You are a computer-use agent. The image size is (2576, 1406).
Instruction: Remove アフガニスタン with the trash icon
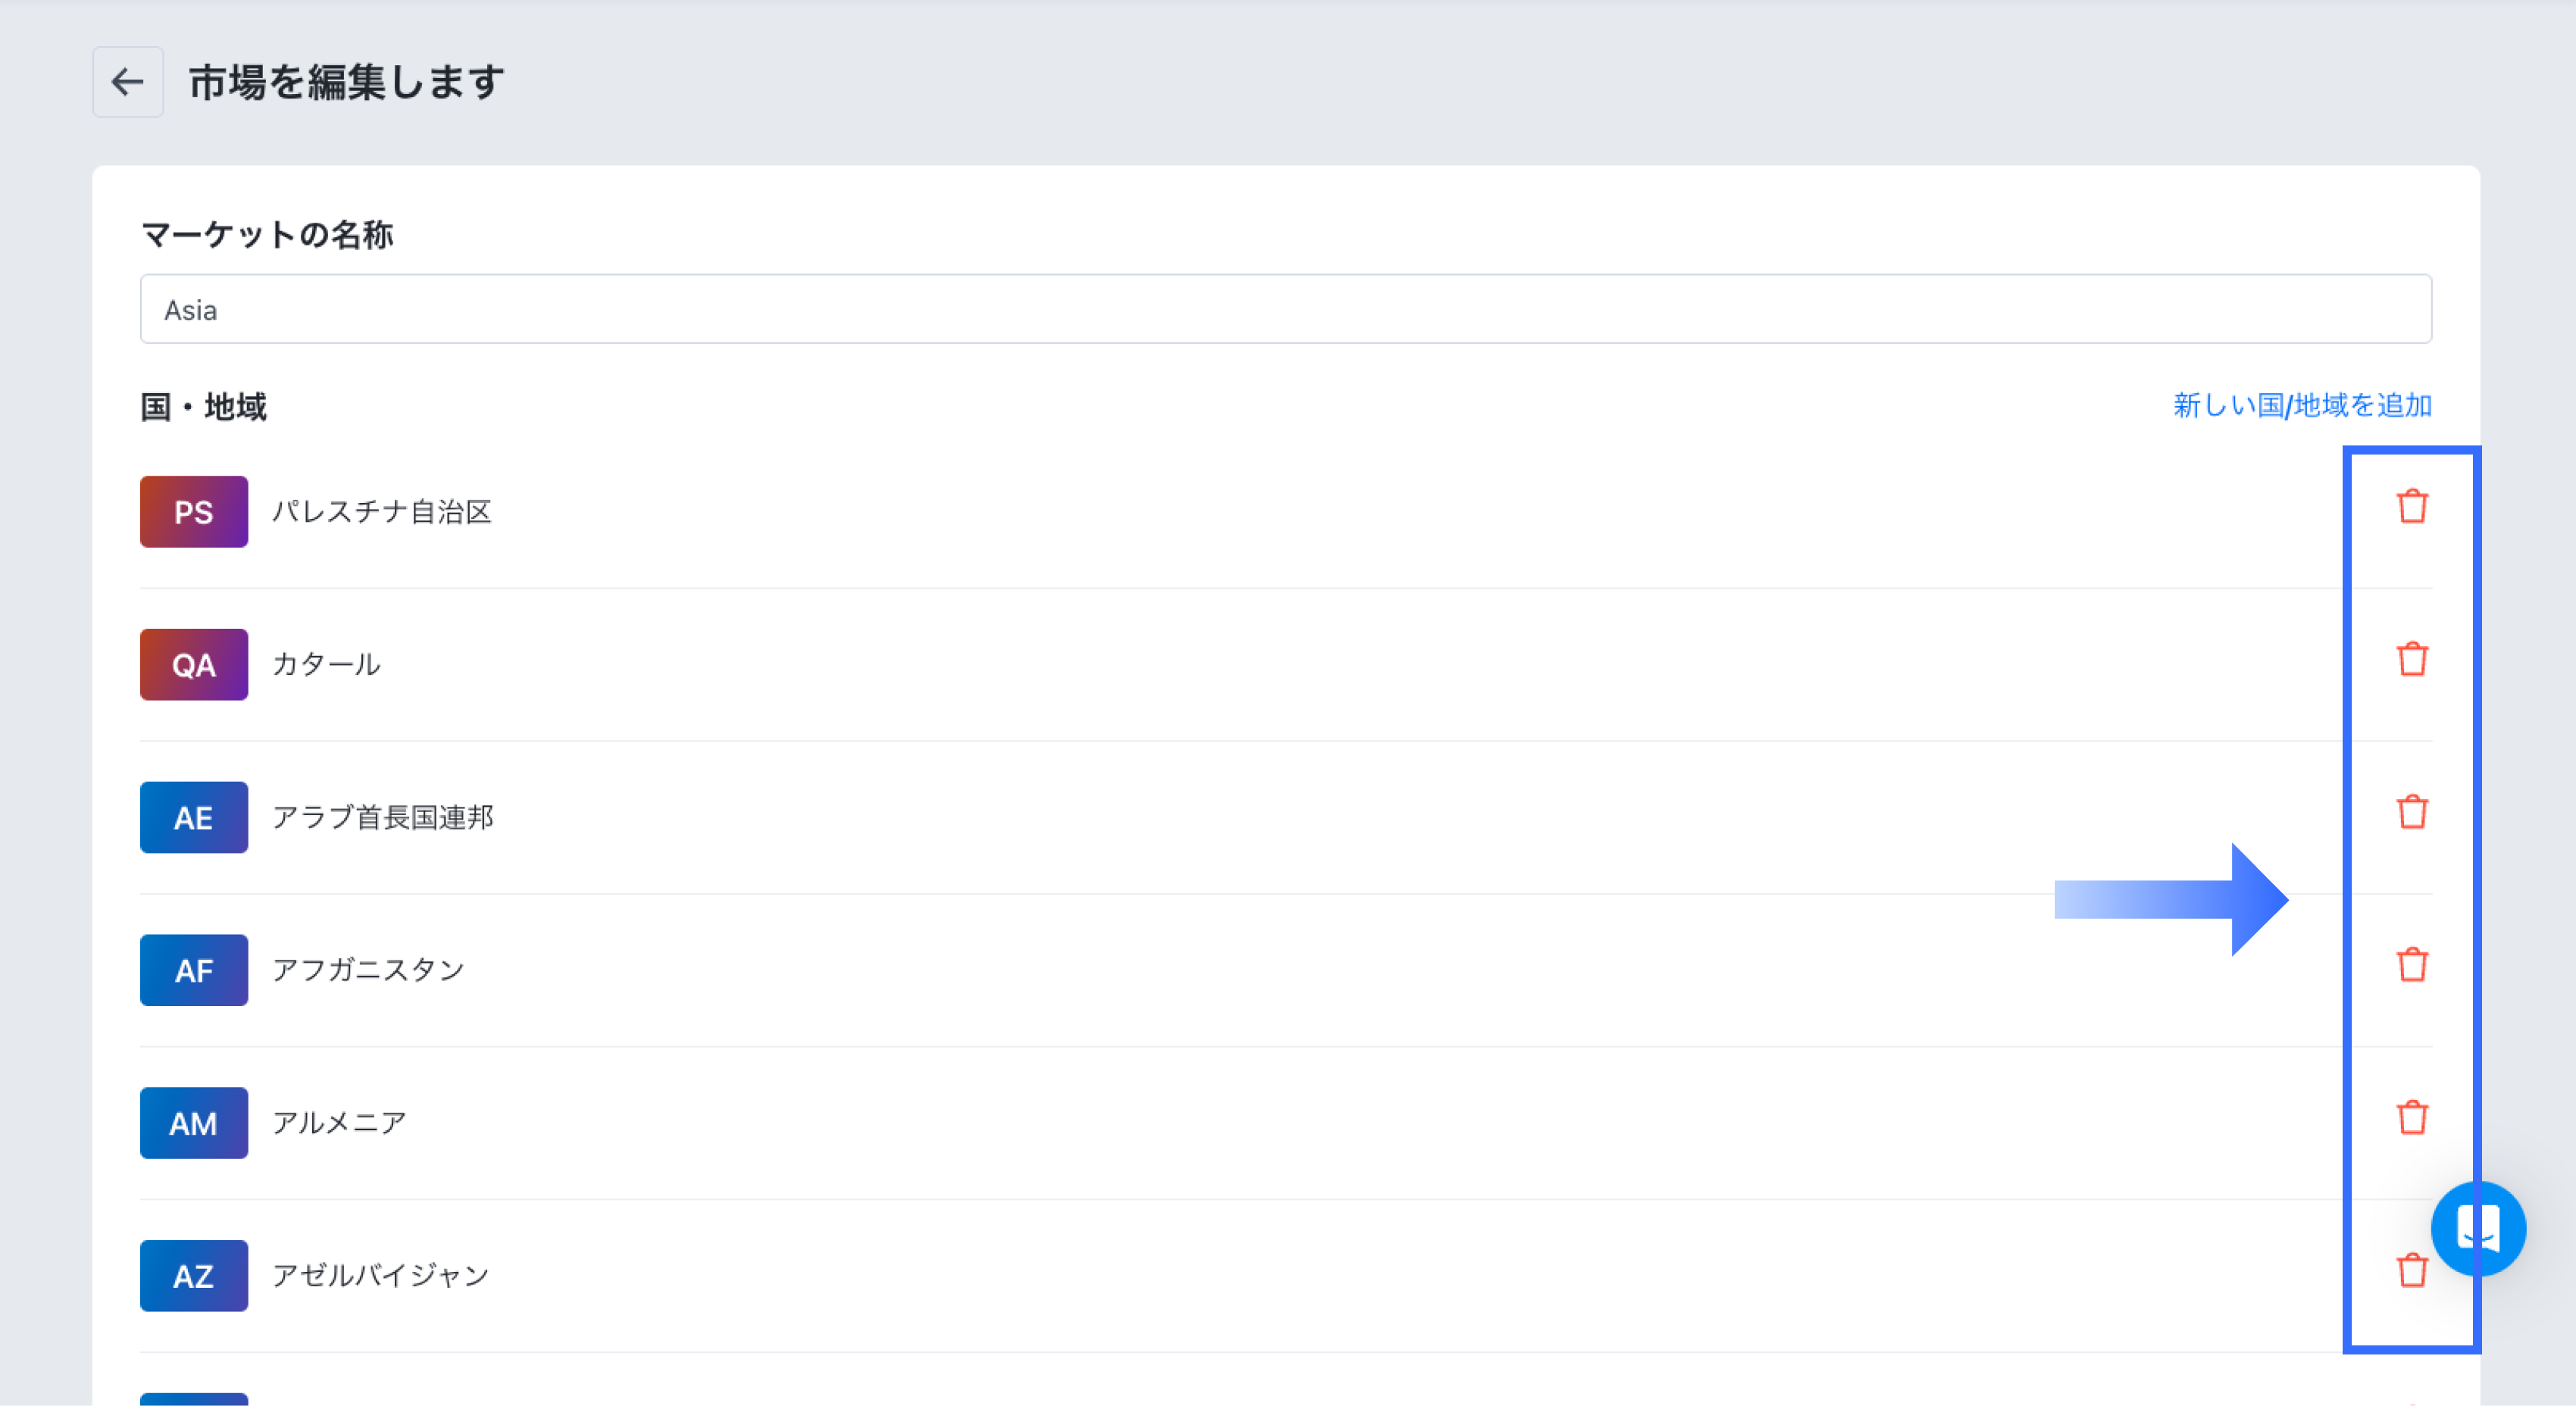click(x=2412, y=965)
